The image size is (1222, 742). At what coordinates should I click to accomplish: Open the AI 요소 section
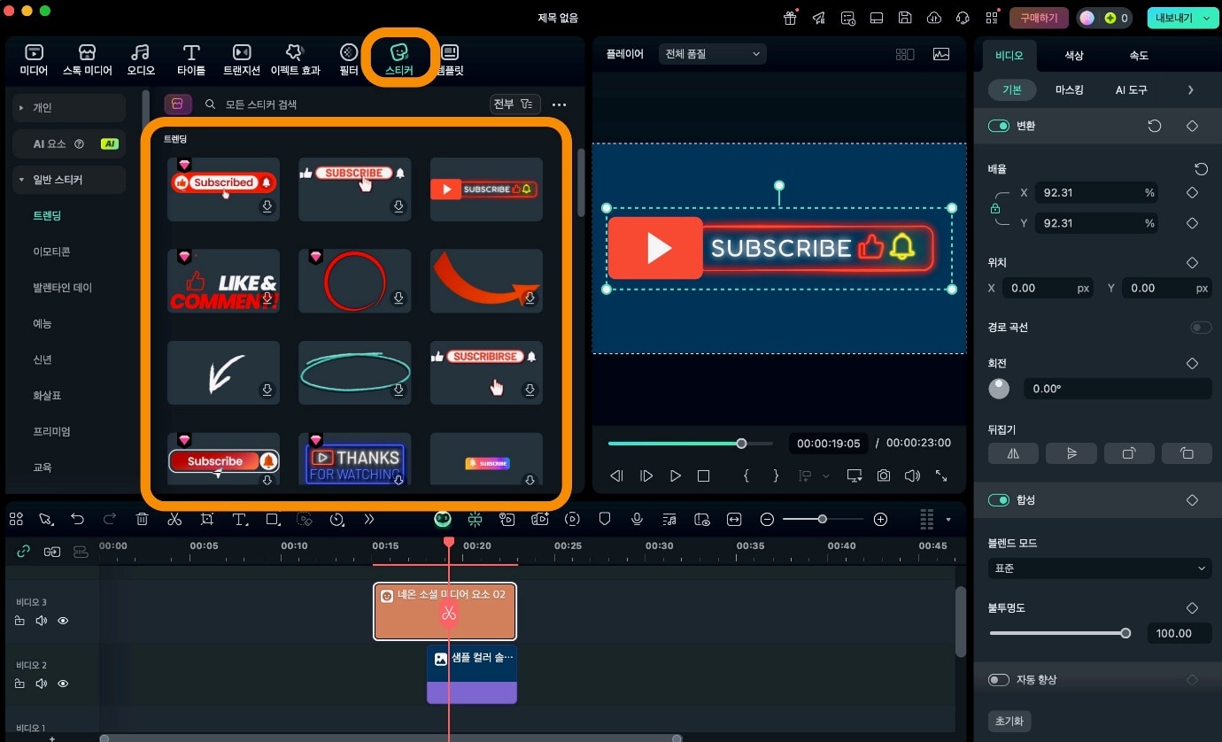click(x=69, y=143)
